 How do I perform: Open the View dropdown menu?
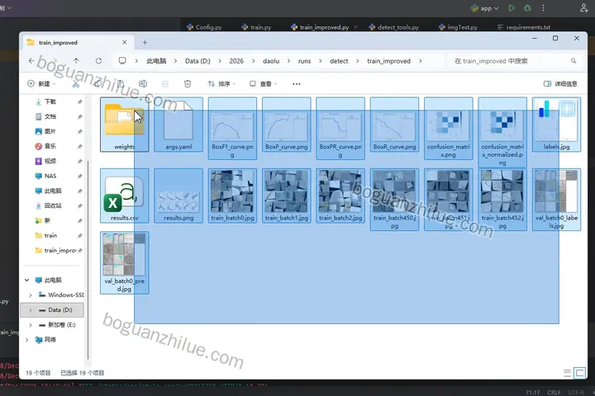tap(264, 84)
